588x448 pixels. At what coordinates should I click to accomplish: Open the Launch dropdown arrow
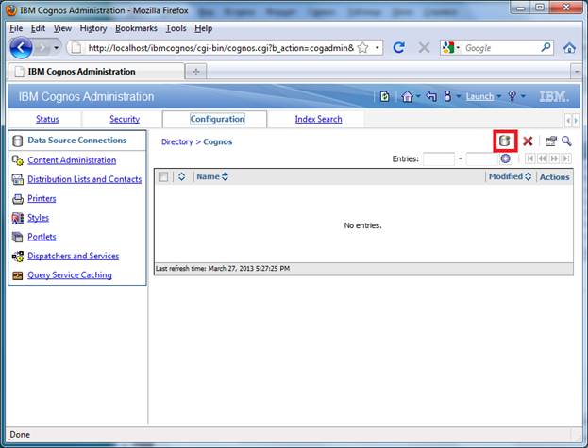click(x=498, y=96)
